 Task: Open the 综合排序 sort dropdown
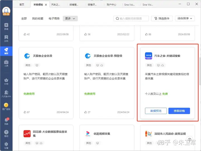(x=185, y=18)
